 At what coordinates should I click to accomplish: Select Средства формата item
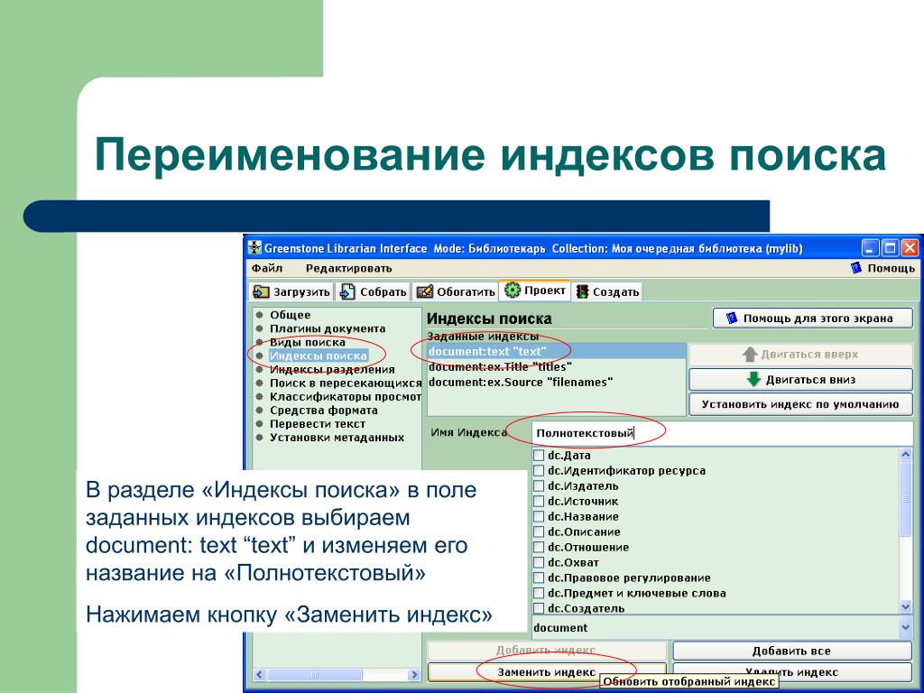(324, 411)
